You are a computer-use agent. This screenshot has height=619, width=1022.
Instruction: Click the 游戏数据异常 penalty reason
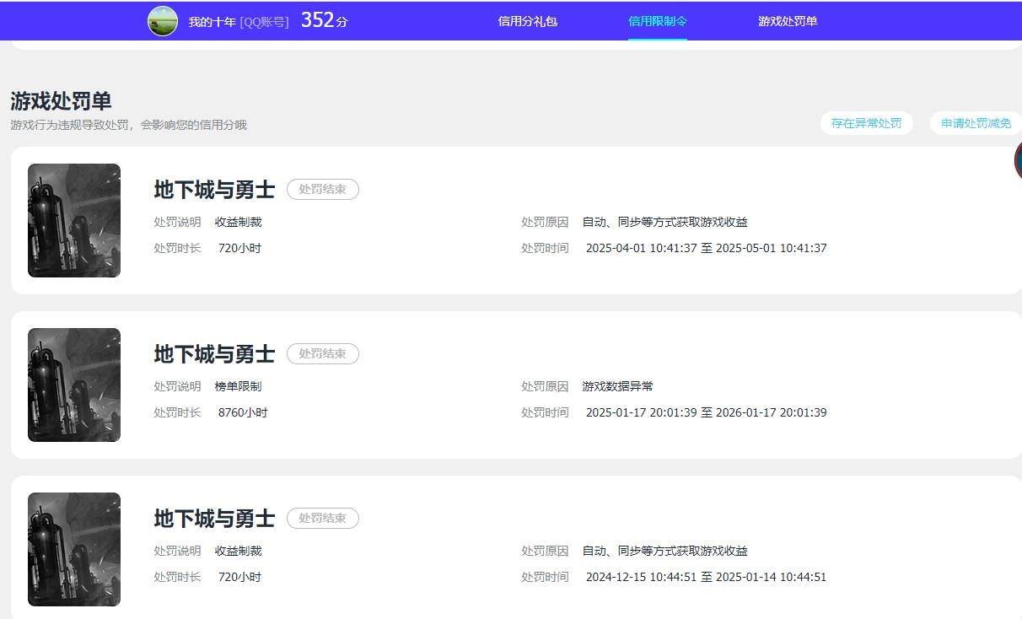(x=617, y=386)
